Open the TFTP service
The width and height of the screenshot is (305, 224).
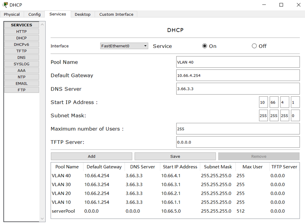(22, 51)
